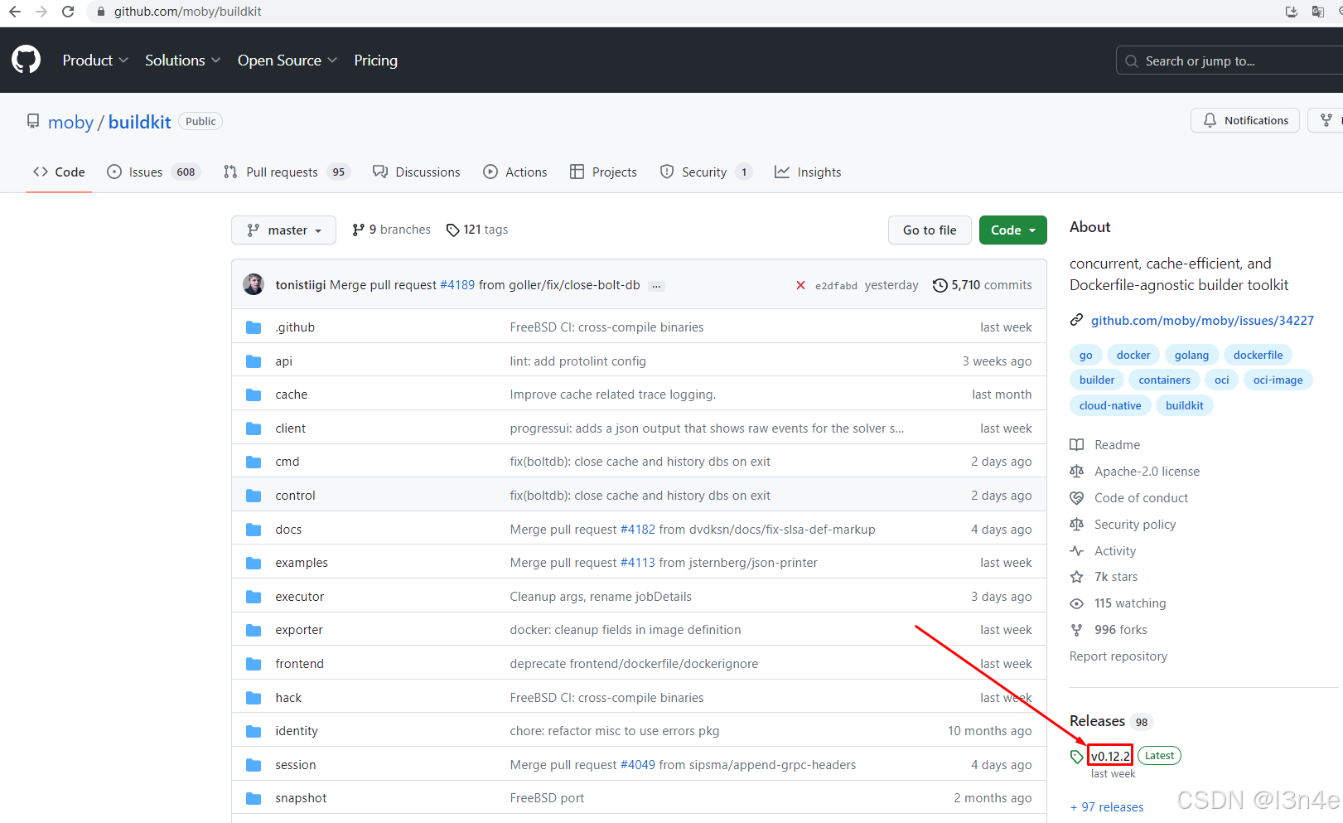Screen dimensions: 1343x823
Task: Click the red X commit status icon
Action: tap(800, 284)
